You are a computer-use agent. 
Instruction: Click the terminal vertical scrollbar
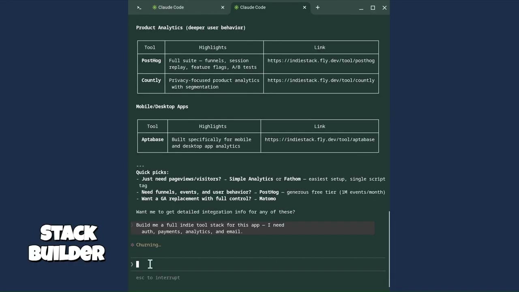(389, 248)
